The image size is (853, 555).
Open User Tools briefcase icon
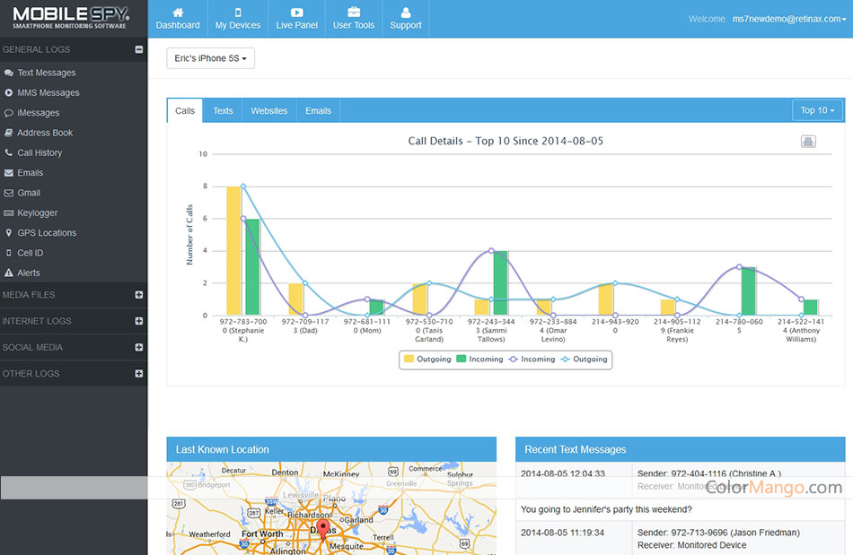click(x=354, y=13)
